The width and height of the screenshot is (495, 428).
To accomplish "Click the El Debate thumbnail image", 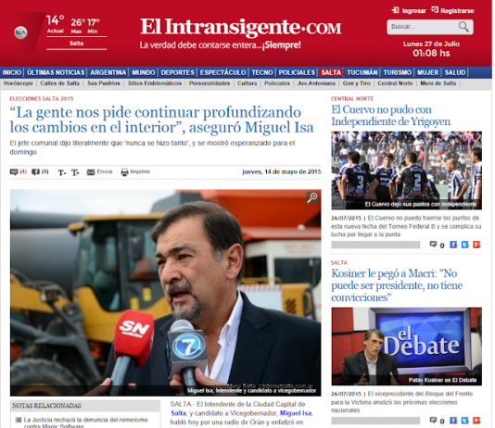I will (407, 346).
